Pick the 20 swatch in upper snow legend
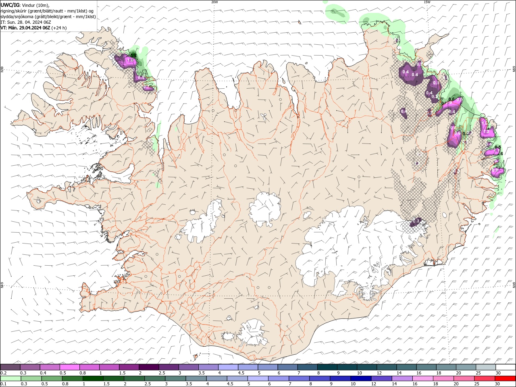 point(466,367)
